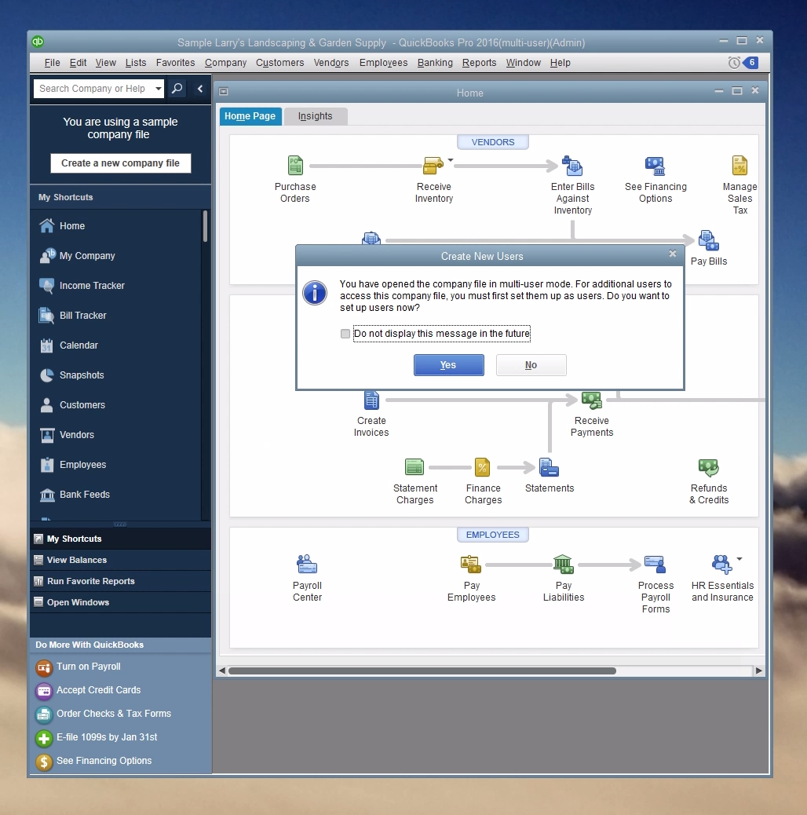
Task: Click the Receive Inventory icon
Action: pos(433,166)
